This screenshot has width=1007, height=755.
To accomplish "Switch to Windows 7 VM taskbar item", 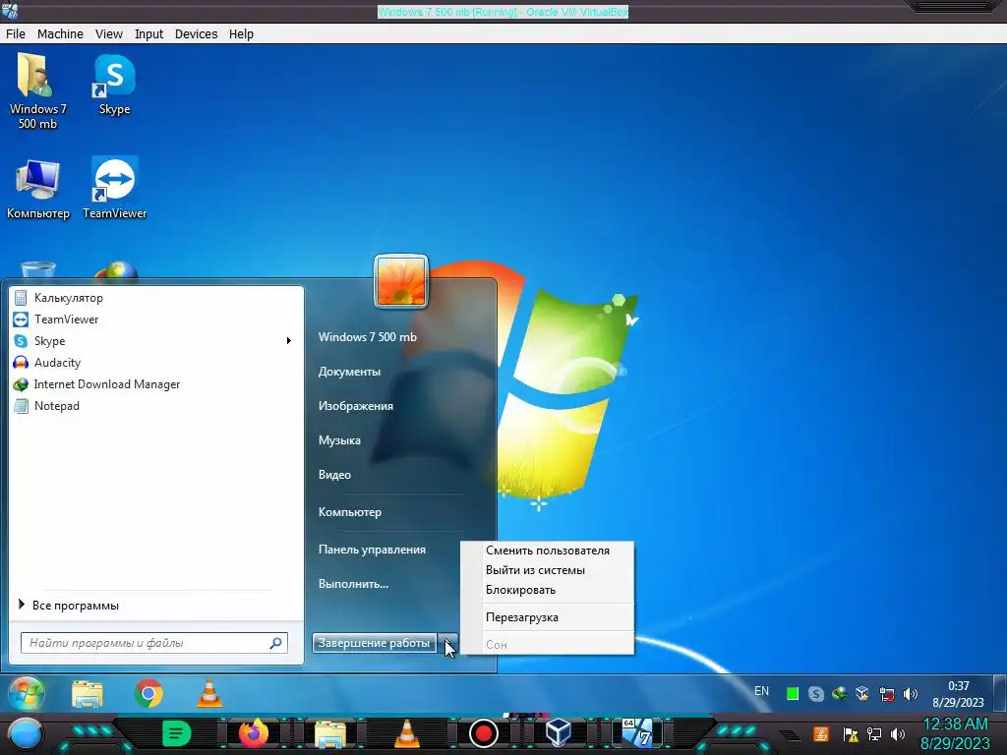I will coord(637,732).
